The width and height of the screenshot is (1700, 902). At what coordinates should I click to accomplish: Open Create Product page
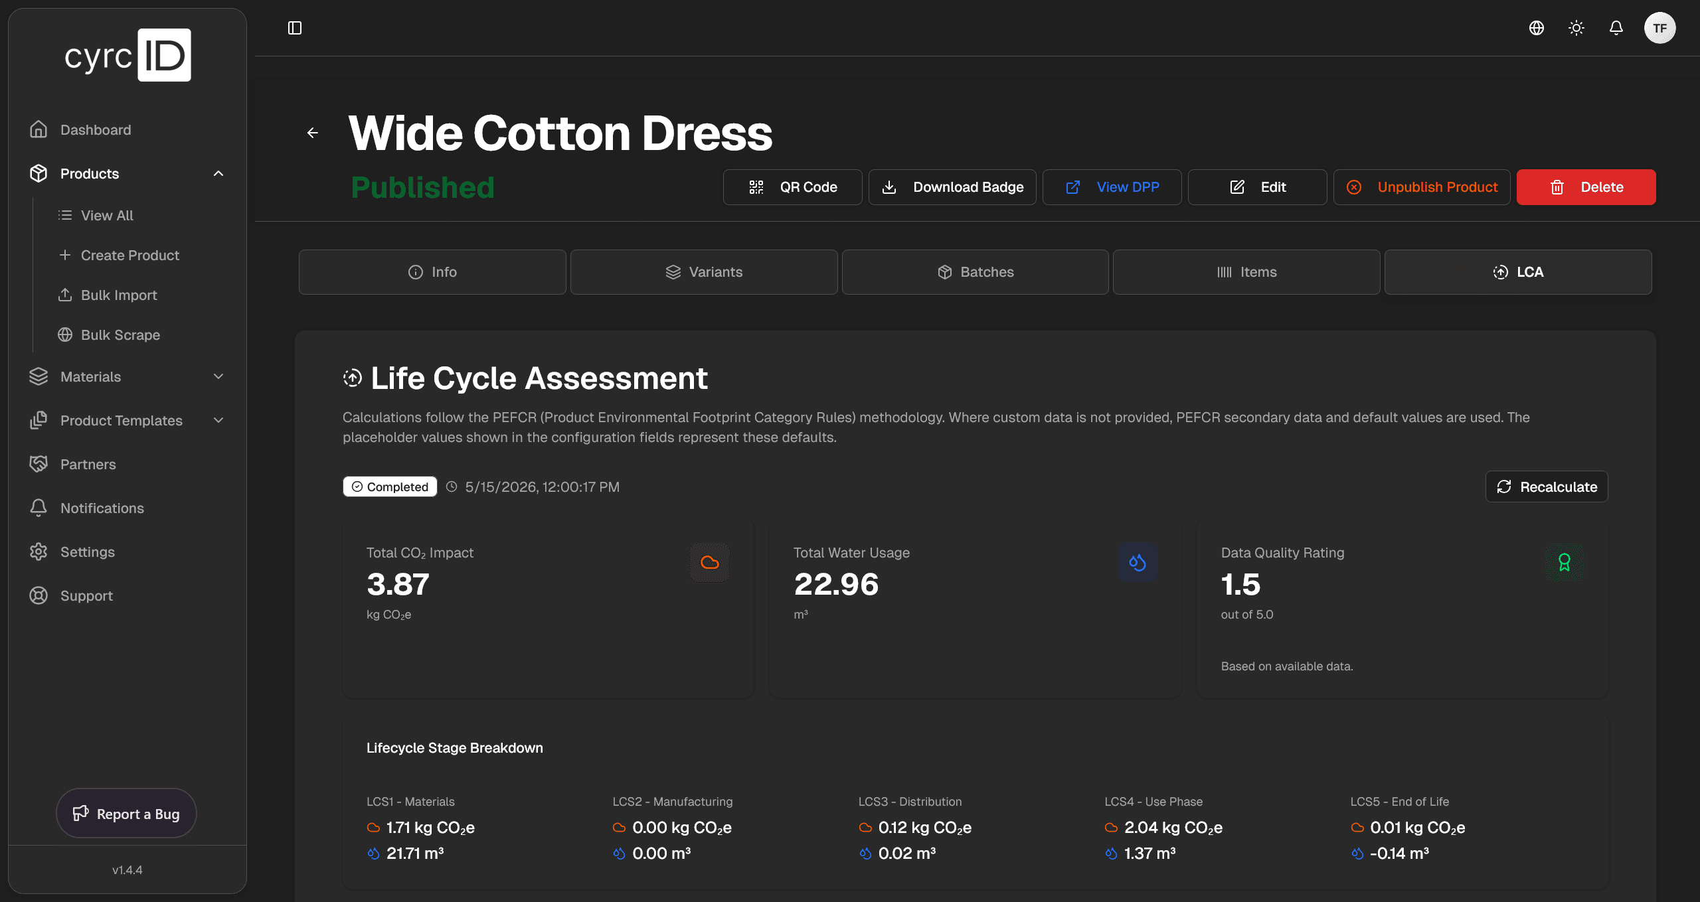[x=130, y=255]
